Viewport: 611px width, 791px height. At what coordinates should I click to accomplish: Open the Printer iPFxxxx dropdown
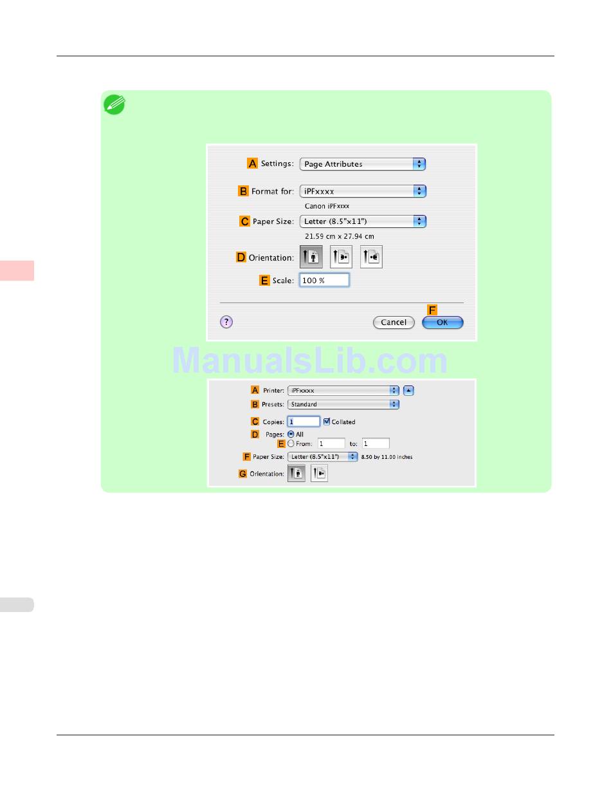(x=343, y=390)
